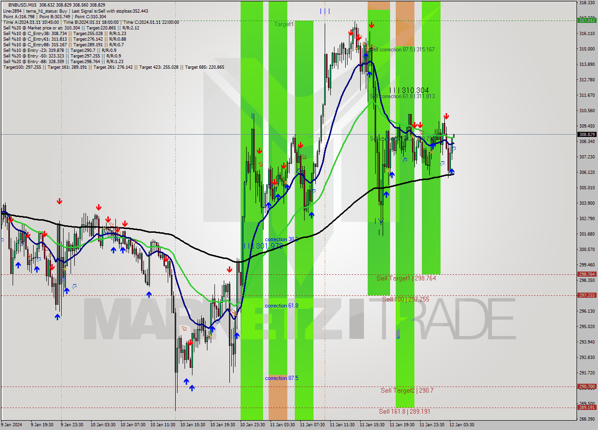Click the '12 Jan 03:30' time axis label
Image resolution: width=598 pixels, height=430 pixels.
(x=463, y=425)
